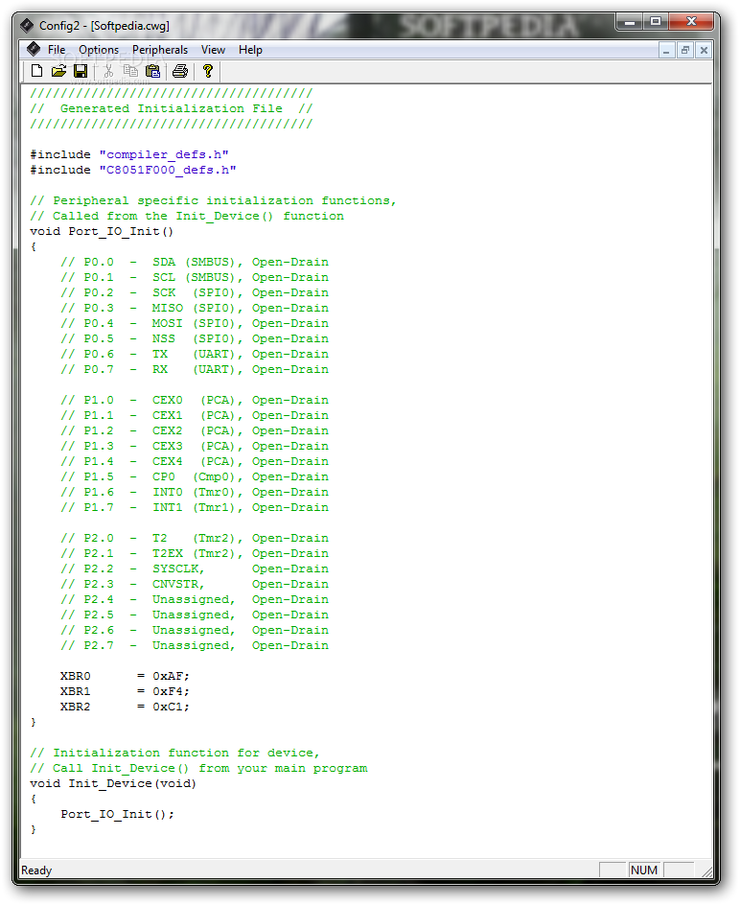
Task: Close the Softpedia.cwg document window
Action: point(704,50)
